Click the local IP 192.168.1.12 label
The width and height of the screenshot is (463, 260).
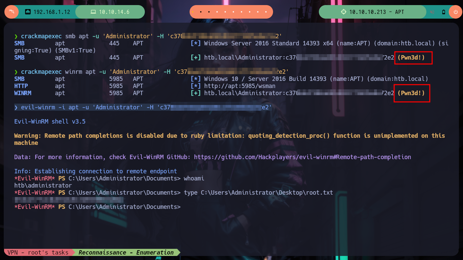click(x=52, y=12)
